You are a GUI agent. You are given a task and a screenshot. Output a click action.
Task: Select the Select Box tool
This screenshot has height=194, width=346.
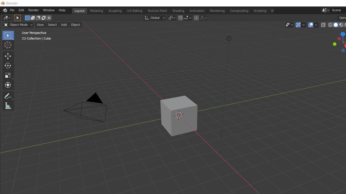[8, 35]
